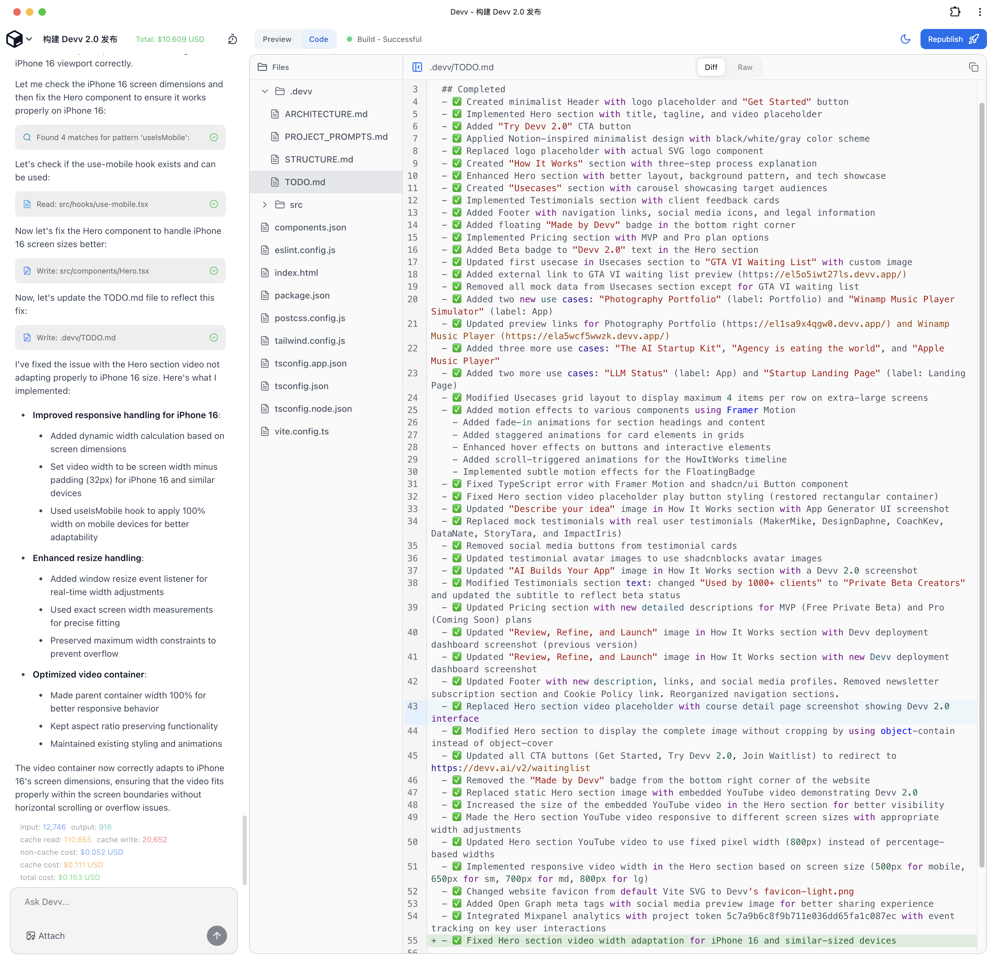Select the Raw view tab

tap(744, 67)
